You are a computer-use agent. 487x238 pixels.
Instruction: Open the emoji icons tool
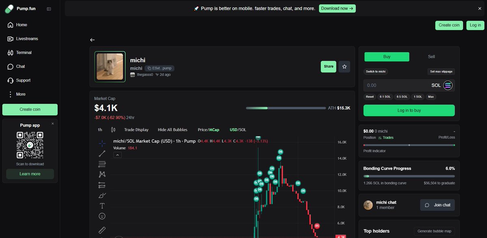102,216
